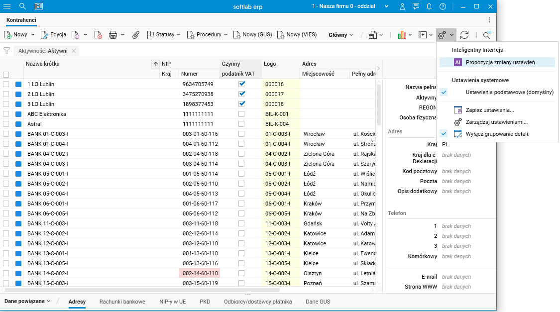Click the delete document icon
Image resolution: width=560 pixels, height=312 pixels.
(98, 35)
